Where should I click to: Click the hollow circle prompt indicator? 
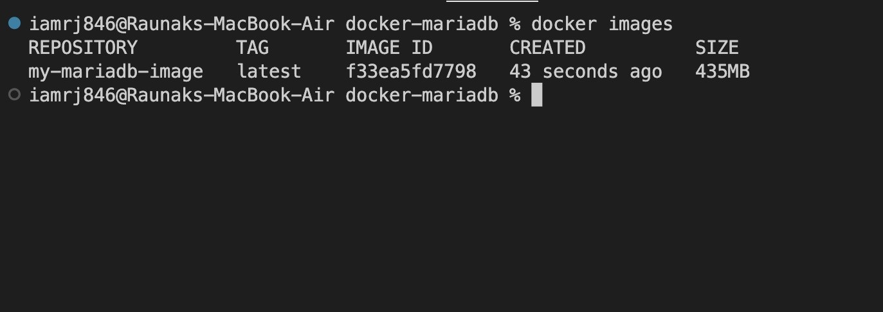(x=15, y=95)
